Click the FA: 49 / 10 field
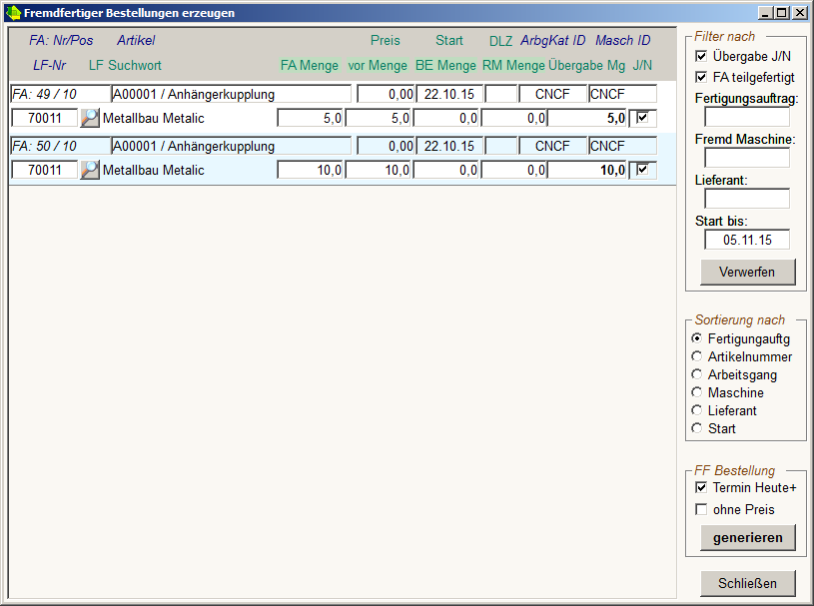This screenshot has height=606, width=814. pyautogui.click(x=60, y=94)
